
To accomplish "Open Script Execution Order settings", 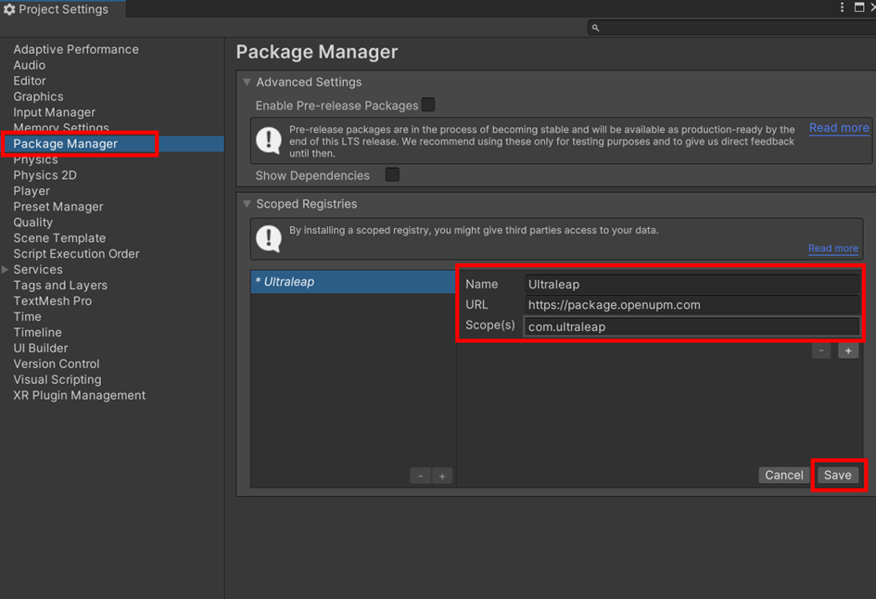I will click(76, 253).
